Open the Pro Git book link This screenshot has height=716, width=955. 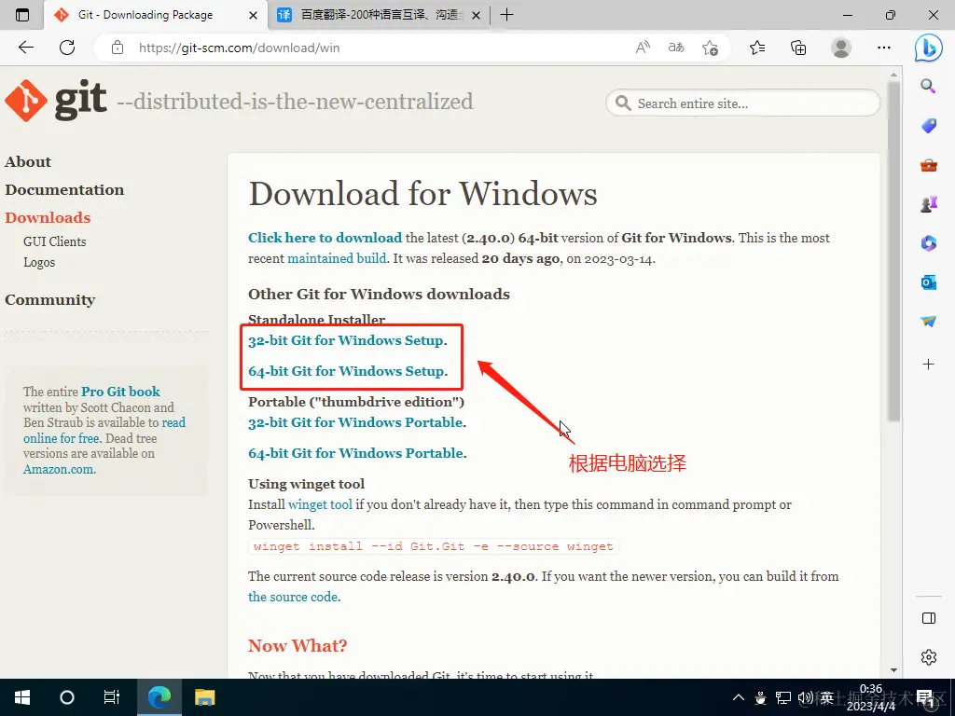click(120, 392)
